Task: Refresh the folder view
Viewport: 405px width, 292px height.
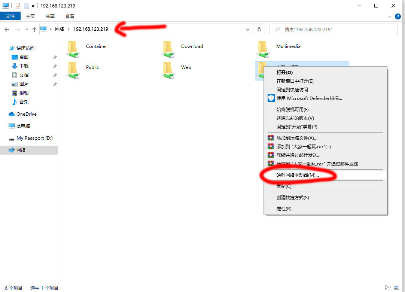Action: pyautogui.click(x=259, y=29)
